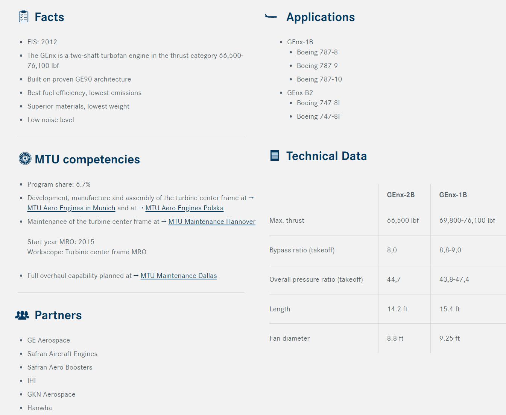The image size is (506, 415).
Task: Click the airplane icon beside Applications
Action: (271, 17)
